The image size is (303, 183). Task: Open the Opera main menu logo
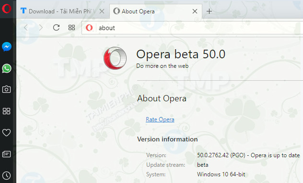[x=7, y=9]
